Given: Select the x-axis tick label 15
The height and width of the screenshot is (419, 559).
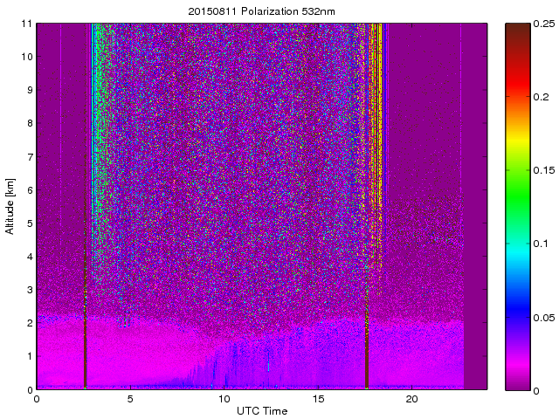Looking at the screenshot, I should pos(319,399).
